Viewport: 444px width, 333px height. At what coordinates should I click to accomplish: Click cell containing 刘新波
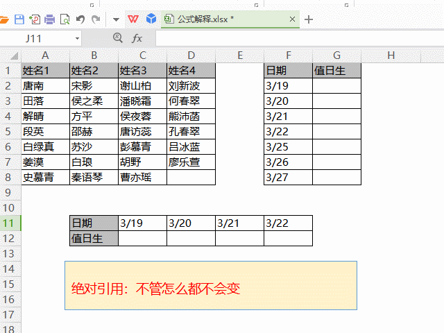[x=191, y=86]
